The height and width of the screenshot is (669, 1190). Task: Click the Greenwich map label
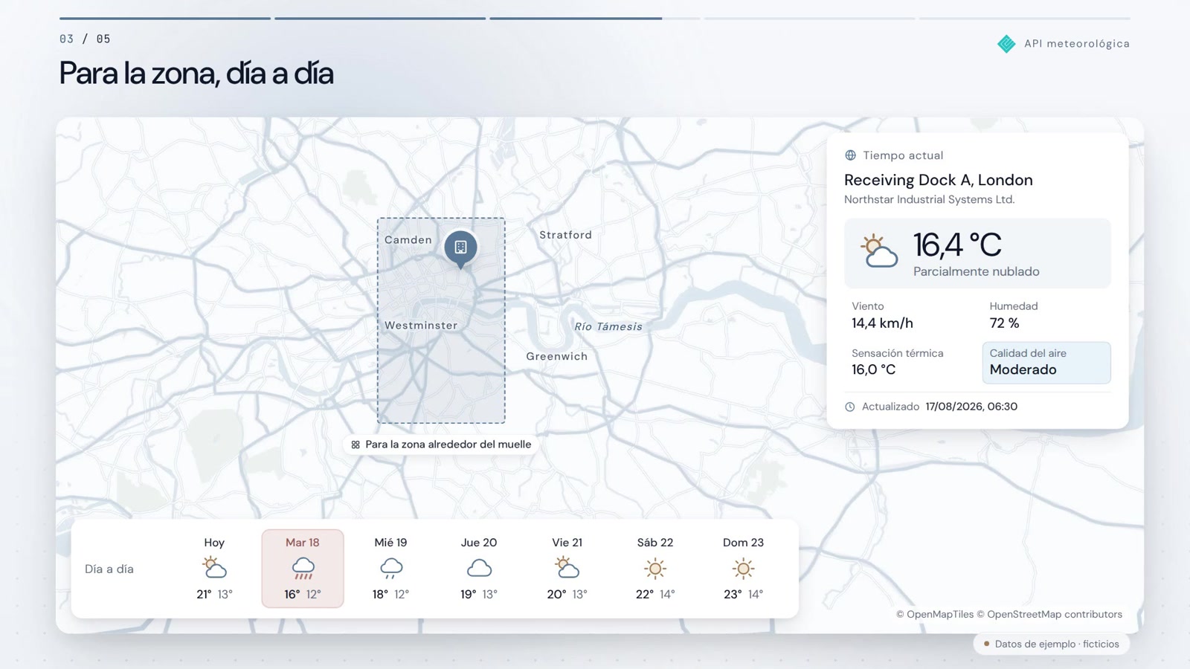click(557, 356)
